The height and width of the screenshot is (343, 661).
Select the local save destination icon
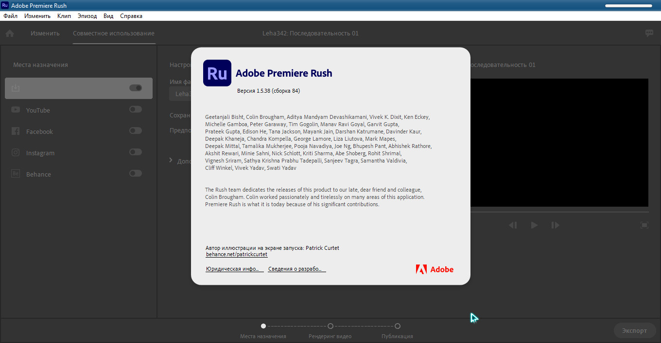tap(16, 88)
